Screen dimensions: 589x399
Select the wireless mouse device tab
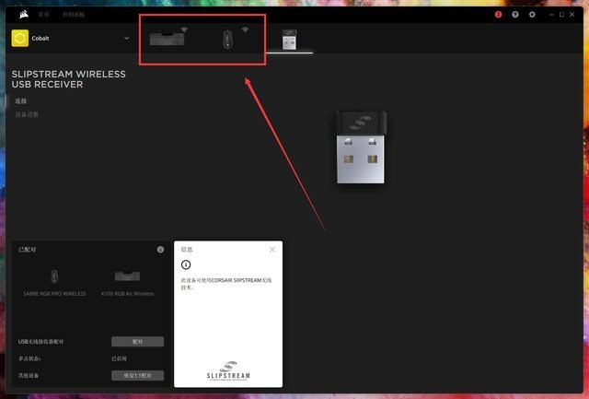click(x=228, y=39)
